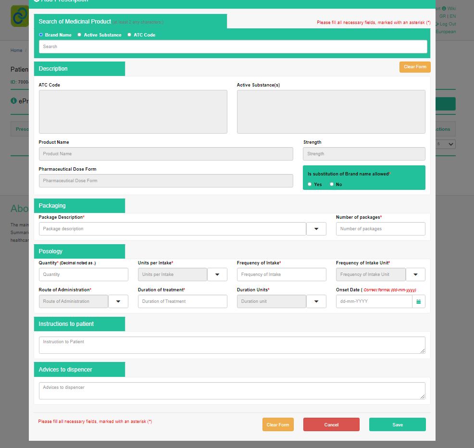Select No for brand name substitution

point(332,184)
